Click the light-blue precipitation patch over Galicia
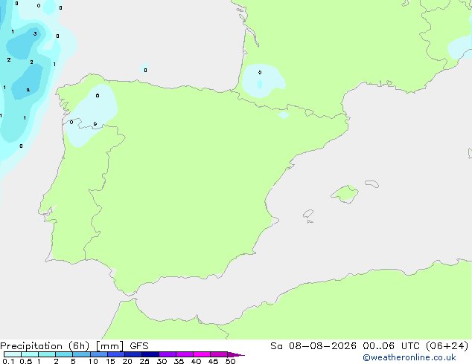472x364 pixels. (92, 114)
